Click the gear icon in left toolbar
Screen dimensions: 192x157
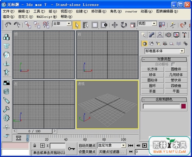pyautogui.click(x=6, y=118)
